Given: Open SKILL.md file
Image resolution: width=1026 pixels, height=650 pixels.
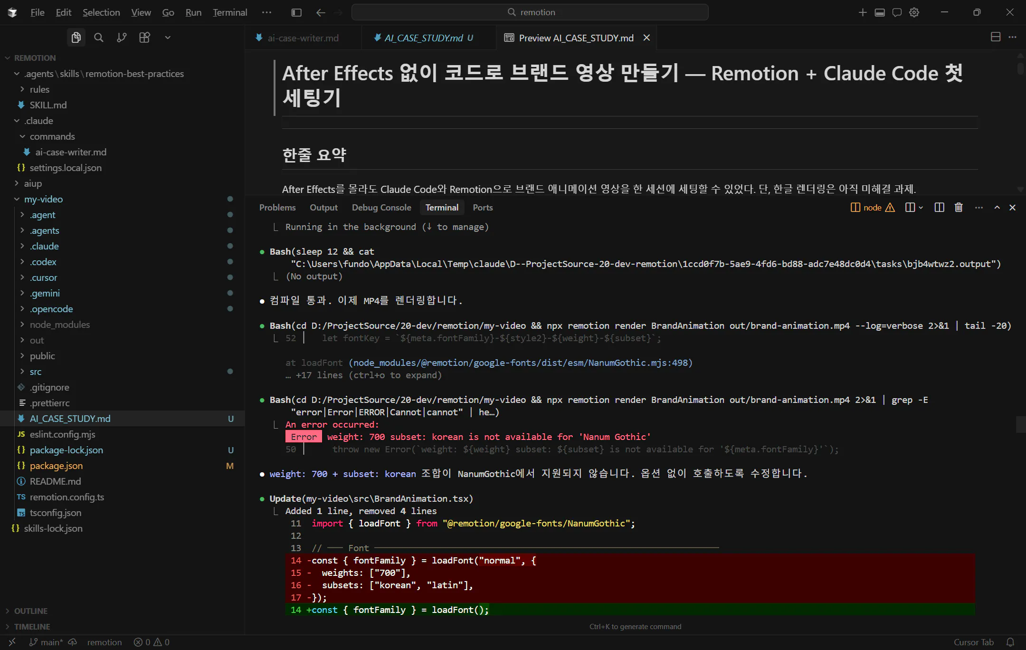Looking at the screenshot, I should (x=48, y=105).
